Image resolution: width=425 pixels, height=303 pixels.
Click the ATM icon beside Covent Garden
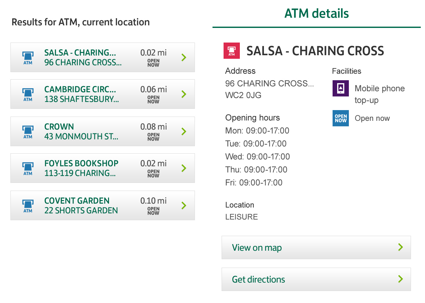[28, 206]
